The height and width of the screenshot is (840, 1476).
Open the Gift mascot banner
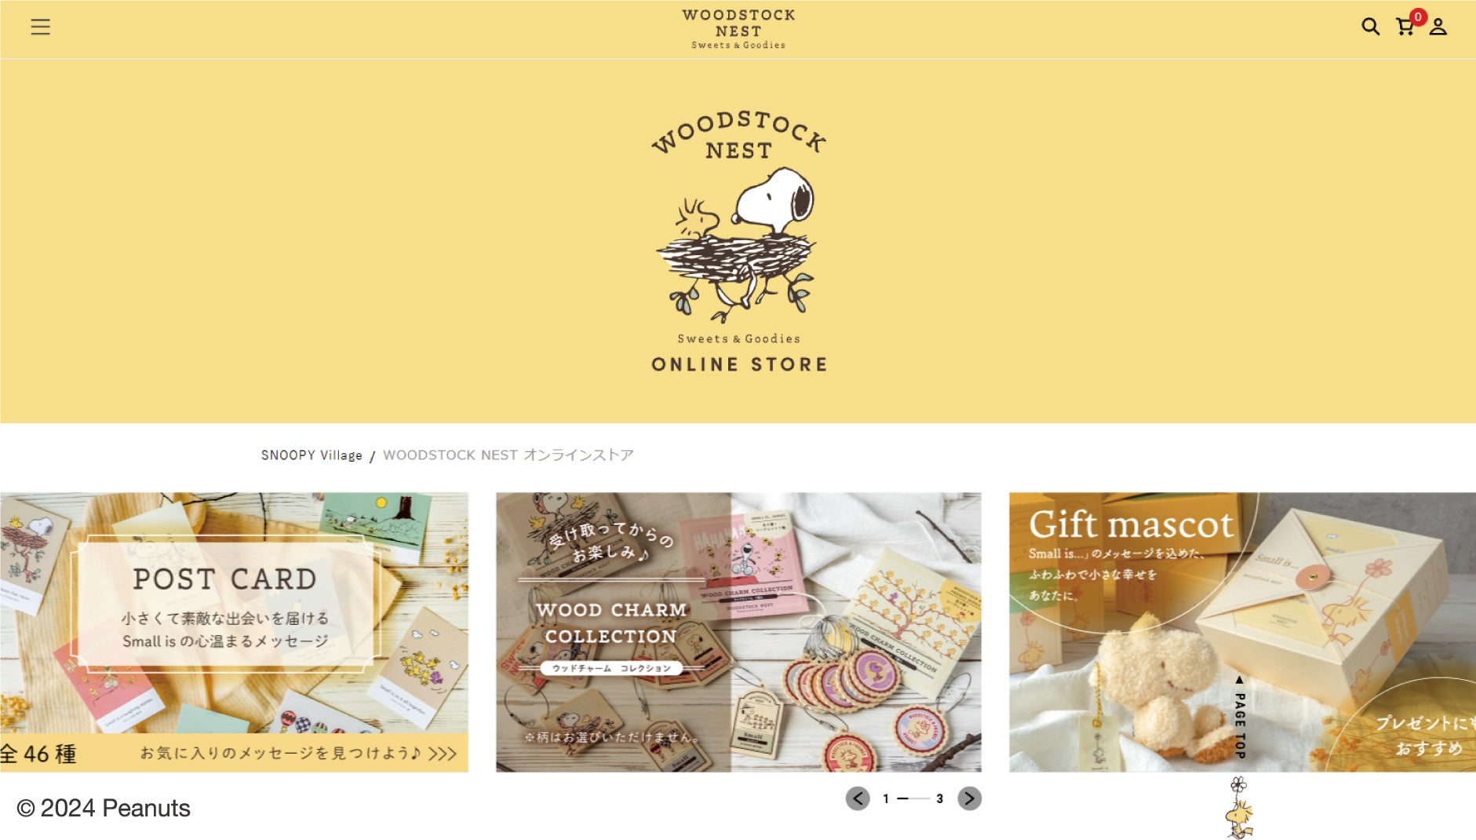1242,632
